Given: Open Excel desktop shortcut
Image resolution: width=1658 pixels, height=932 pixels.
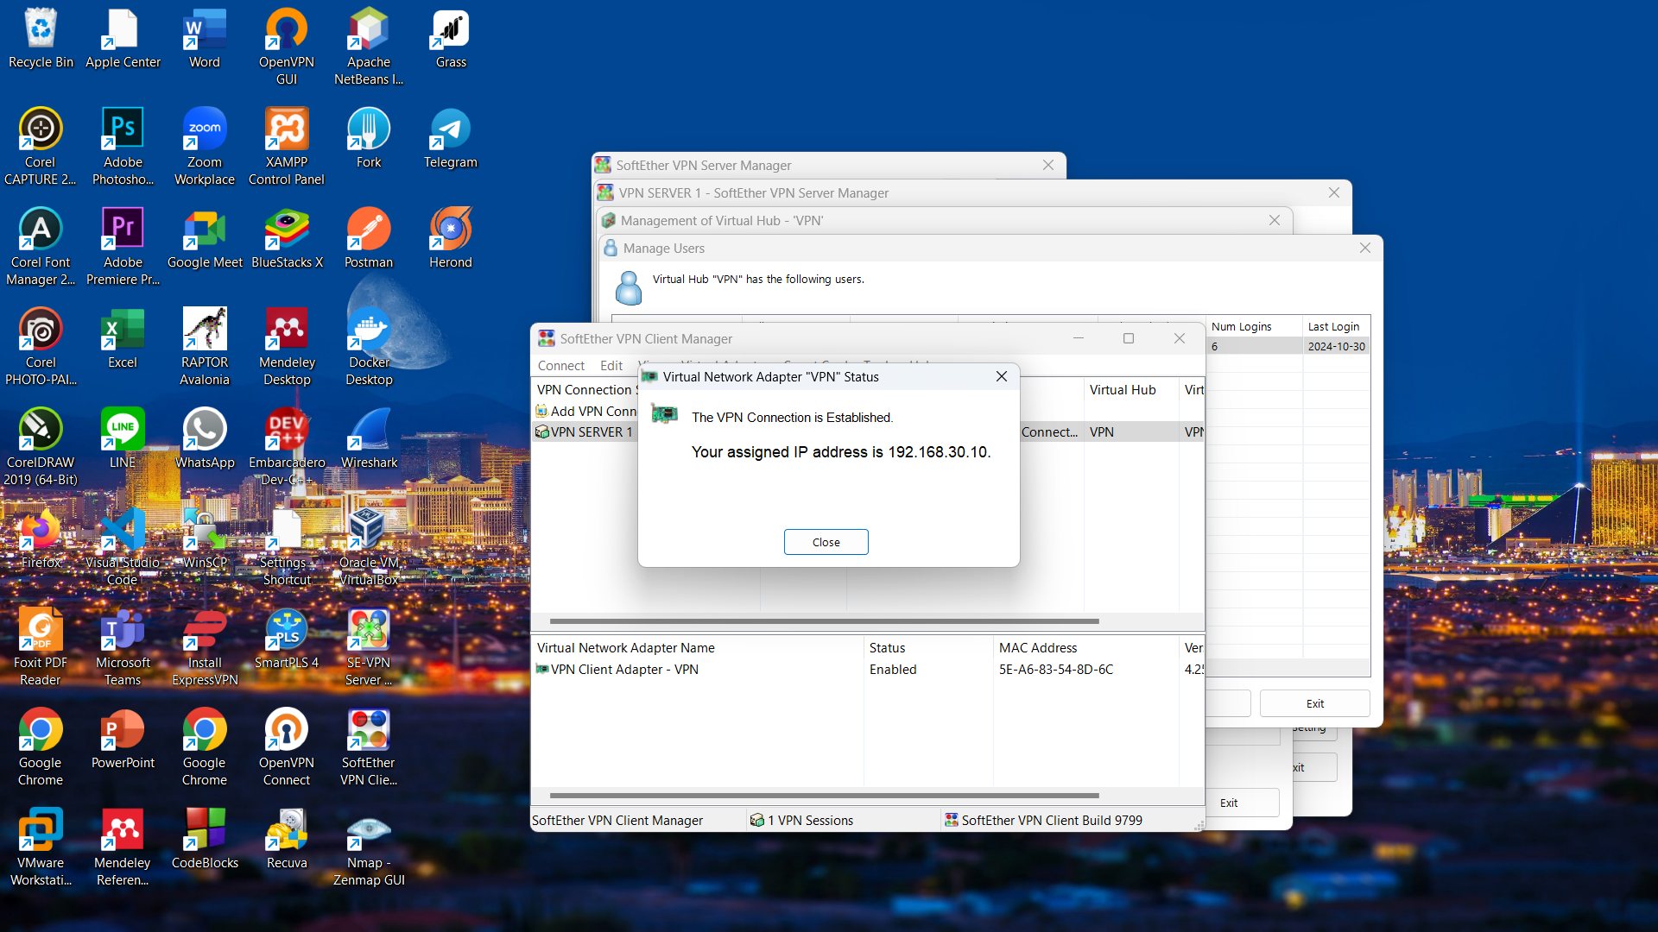Looking at the screenshot, I should coord(123,339).
